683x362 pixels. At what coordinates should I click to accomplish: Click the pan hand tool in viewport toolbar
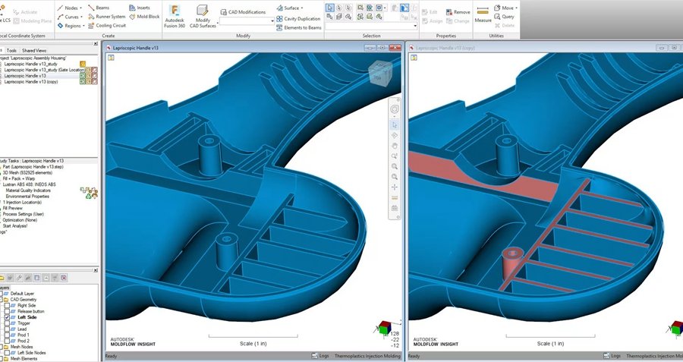[x=394, y=146]
